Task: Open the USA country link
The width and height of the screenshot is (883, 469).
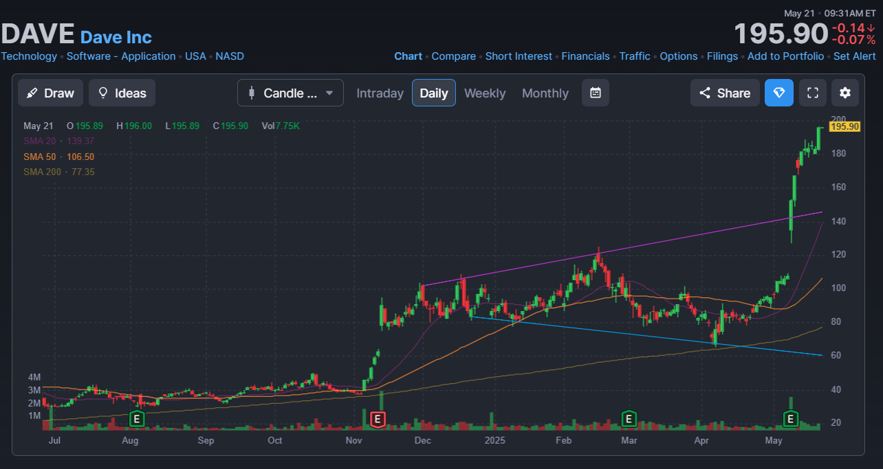Action: (195, 56)
